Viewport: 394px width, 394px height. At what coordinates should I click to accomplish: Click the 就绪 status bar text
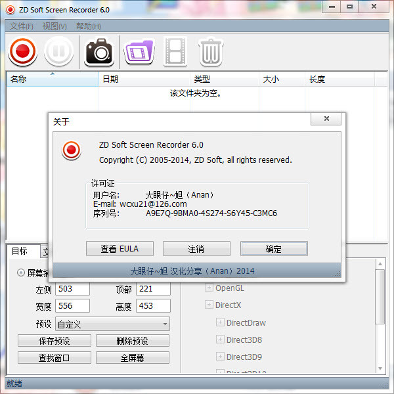click(14, 383)
